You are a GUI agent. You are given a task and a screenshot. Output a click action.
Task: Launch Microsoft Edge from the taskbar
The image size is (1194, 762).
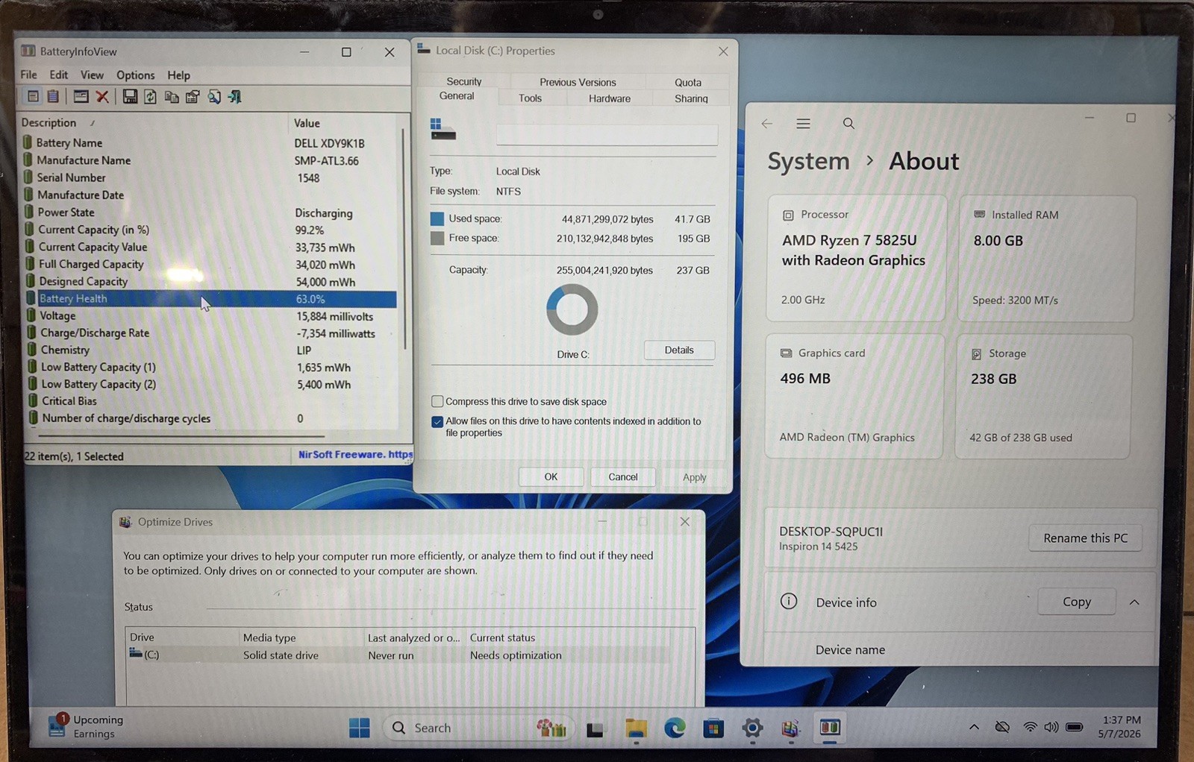click(x=675, y=728)
